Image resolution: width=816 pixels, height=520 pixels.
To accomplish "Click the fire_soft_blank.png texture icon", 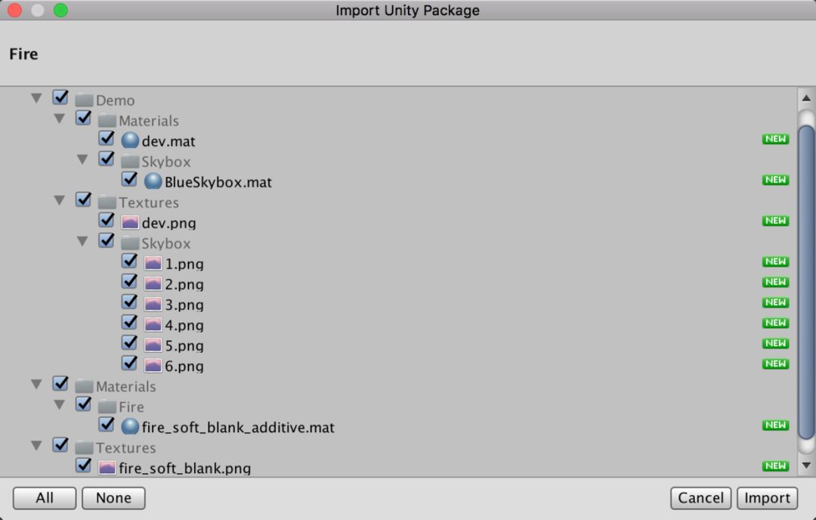I will (x=107, y=468).
